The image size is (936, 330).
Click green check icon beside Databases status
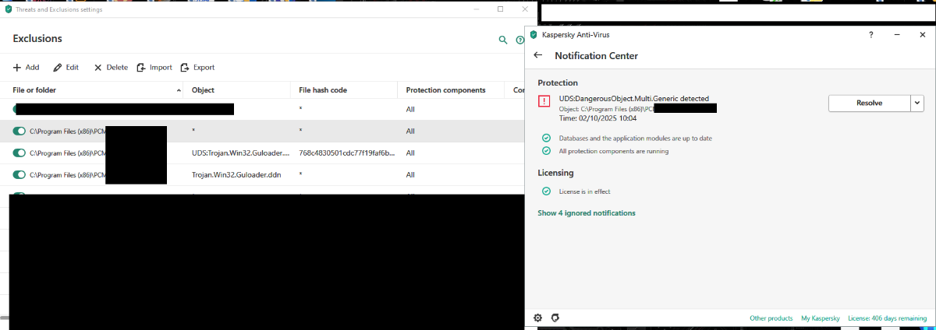click(546, 138)
